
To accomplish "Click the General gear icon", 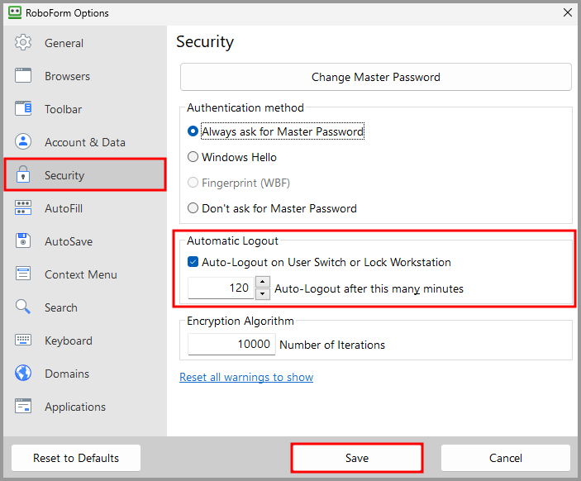I will (x=23, y=43).
